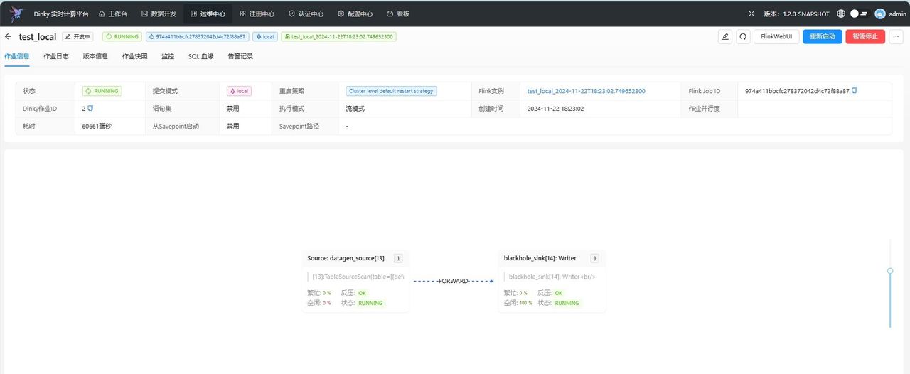Open 配置中心 in top navigation
Screen dimensions: 910x374
pos(355,14)
